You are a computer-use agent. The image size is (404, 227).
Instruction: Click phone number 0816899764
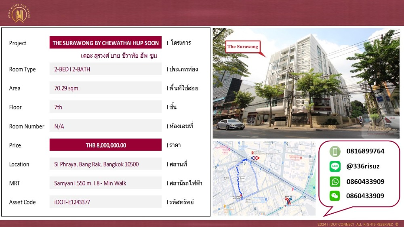point(365,151)
